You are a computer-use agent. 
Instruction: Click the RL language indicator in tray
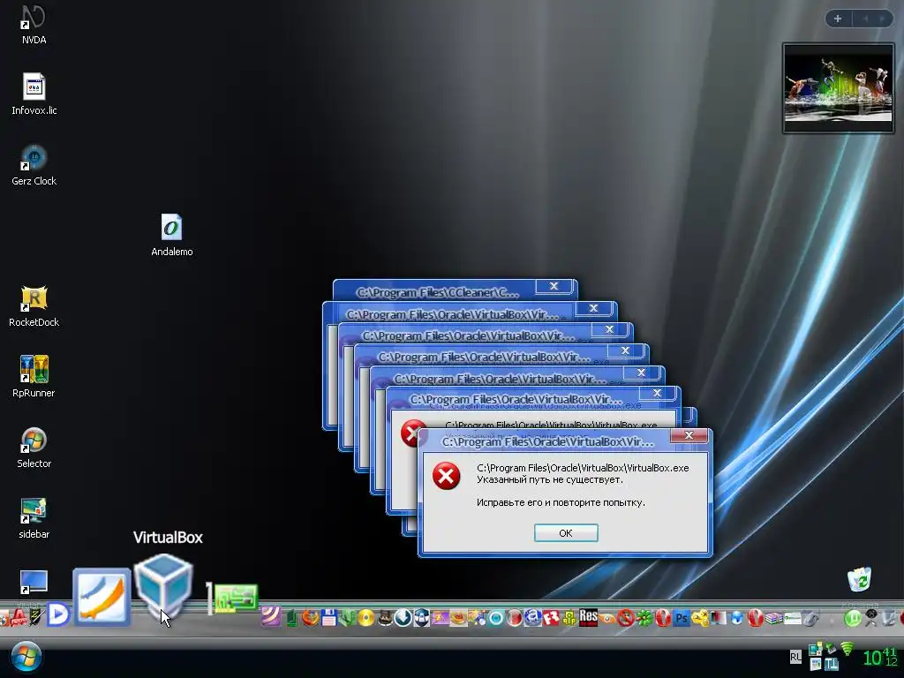795,657
